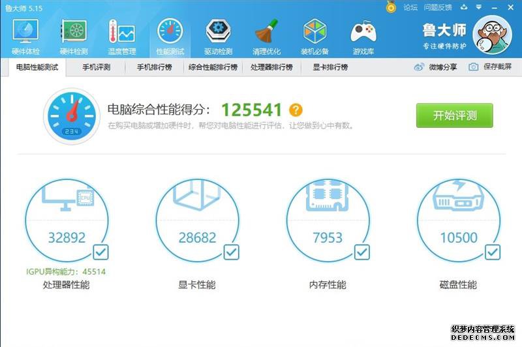Screen dimensions: 522x347
Task: Switch to 处理器排行榜 tab
Action: pyautogui.click(x=271, y=67)
